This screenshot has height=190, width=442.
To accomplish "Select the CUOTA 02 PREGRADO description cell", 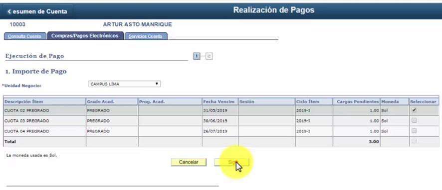I will (44, 110).
